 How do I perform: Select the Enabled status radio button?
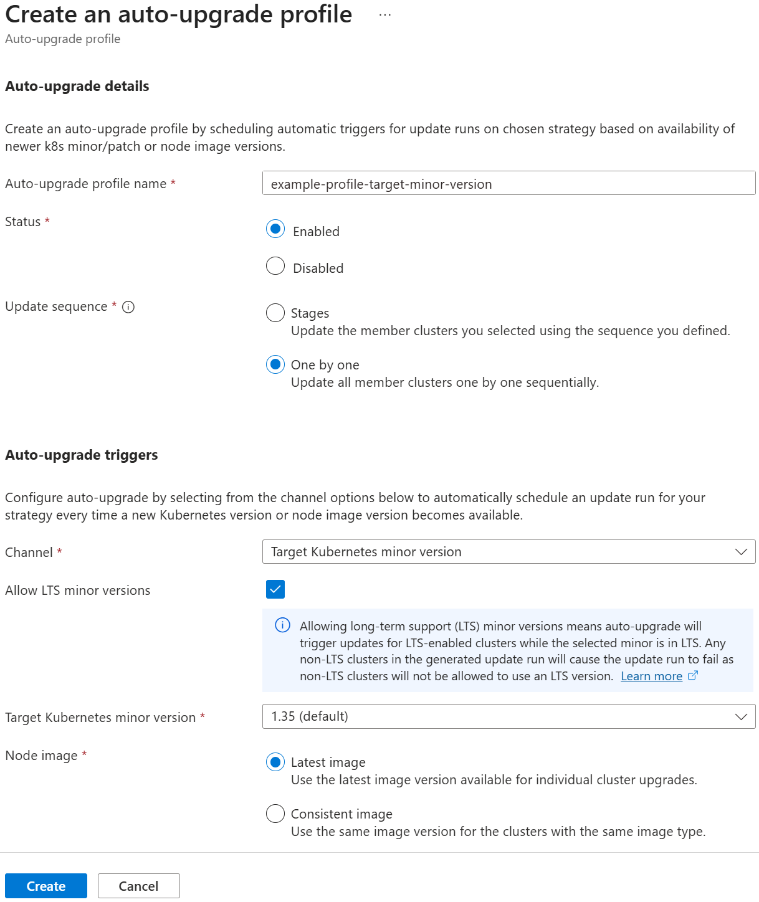(x=275, y=229)
